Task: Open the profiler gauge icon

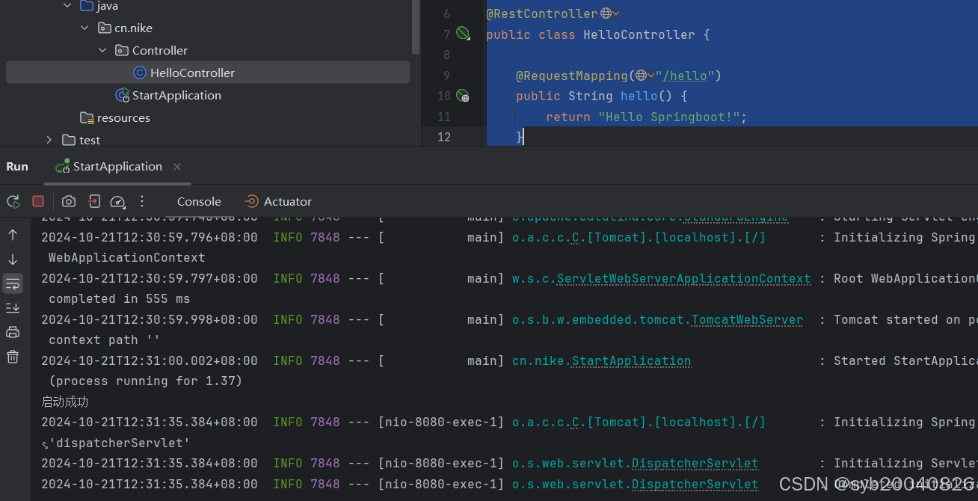Action: coord(117,201)
